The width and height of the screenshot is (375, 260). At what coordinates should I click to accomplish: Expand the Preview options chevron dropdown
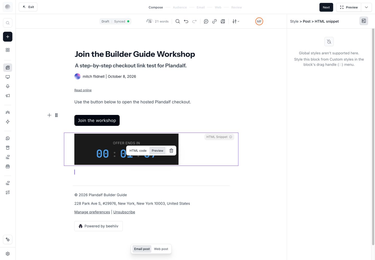pyautogui.click(x=366, y=7)
